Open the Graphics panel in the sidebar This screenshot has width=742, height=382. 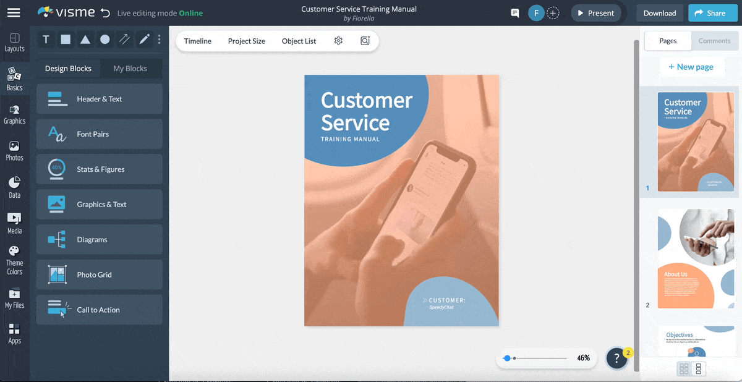coord(15,114)
